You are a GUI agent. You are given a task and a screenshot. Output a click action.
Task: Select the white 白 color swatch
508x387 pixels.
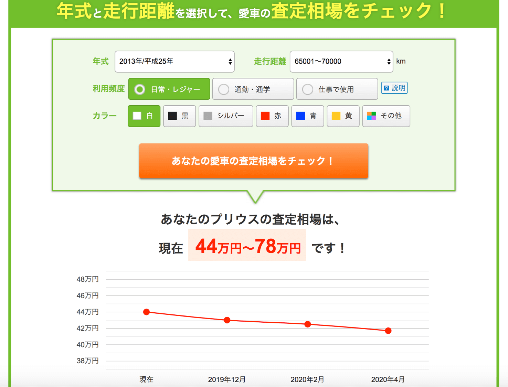click(x=144, y=116)
